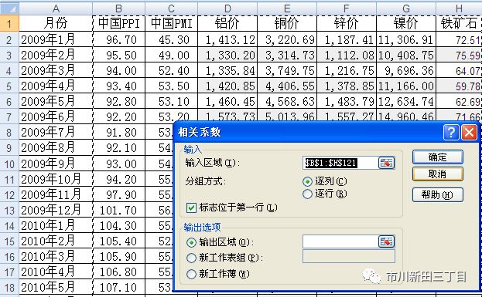Select row 1 header
Image resolution: width=482 pixels, height=297 pixels.
[x=9, y=23]
